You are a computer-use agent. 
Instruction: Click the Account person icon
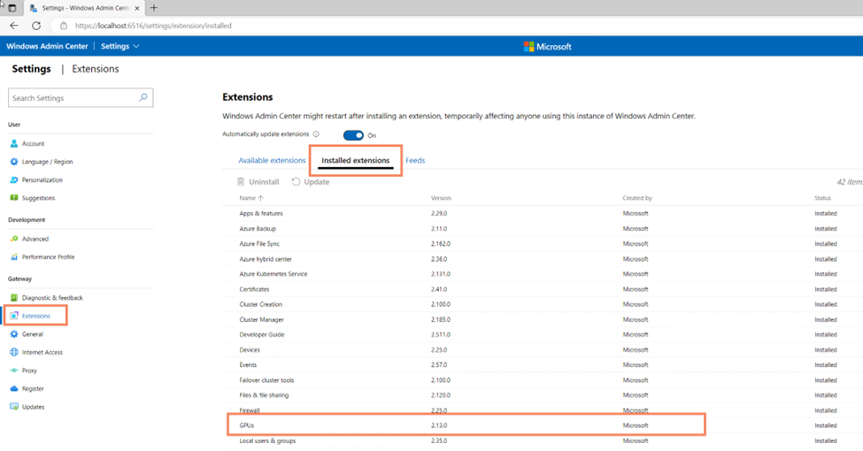(14, 143)
